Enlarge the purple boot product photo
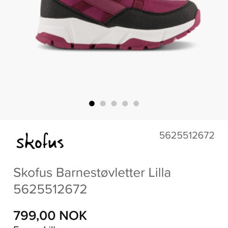Screen dimensions: 228x228 (x=118, y=25)
